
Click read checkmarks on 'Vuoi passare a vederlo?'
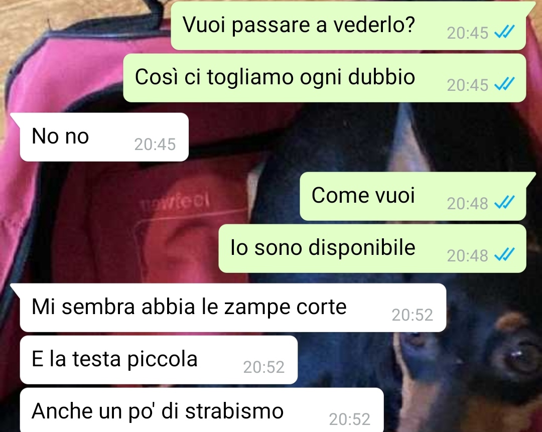click(x=505, y=32)
